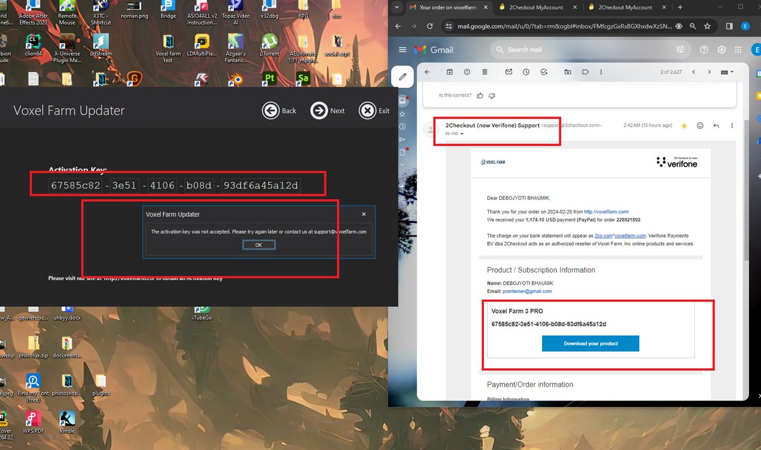Select the WPS PDF desktop icon
This screenshot has height=450, width=761.
pos(33,422)
